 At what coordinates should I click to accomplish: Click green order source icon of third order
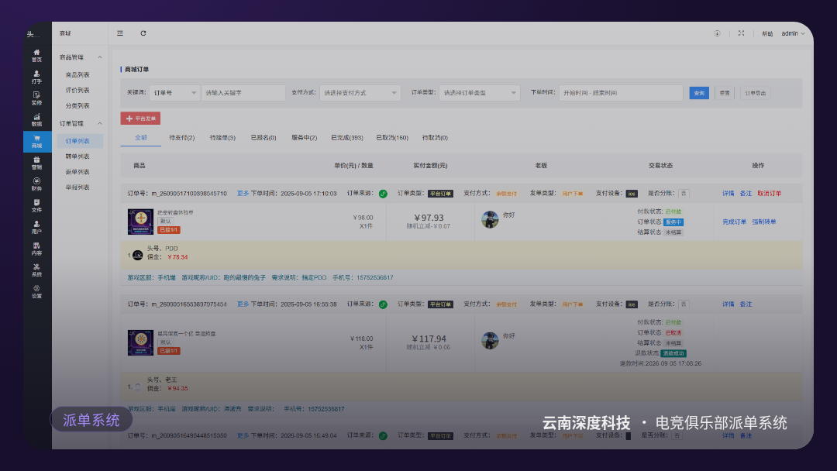pyautogui.click(x=383, y=436)
